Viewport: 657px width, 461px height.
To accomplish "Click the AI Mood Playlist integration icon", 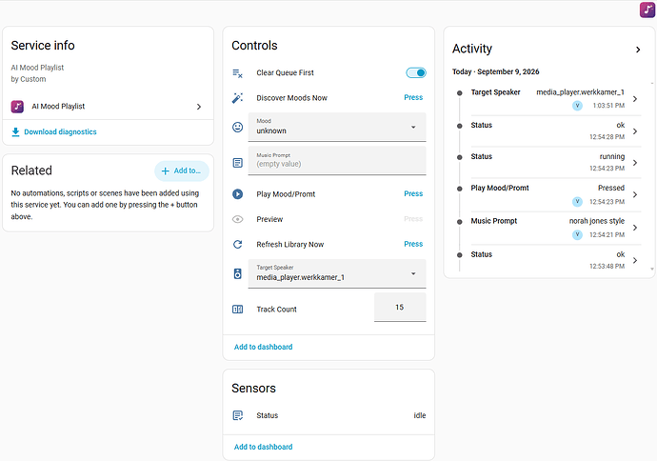I will pos(17,107).
